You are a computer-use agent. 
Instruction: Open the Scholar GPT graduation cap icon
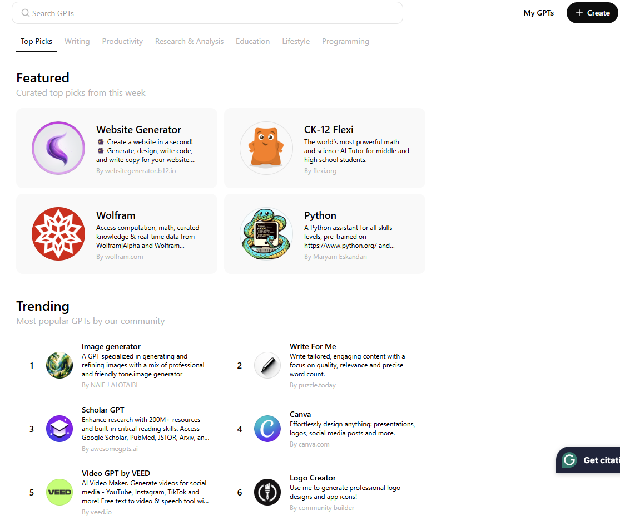pyautogui.click(x=59, y=429)
